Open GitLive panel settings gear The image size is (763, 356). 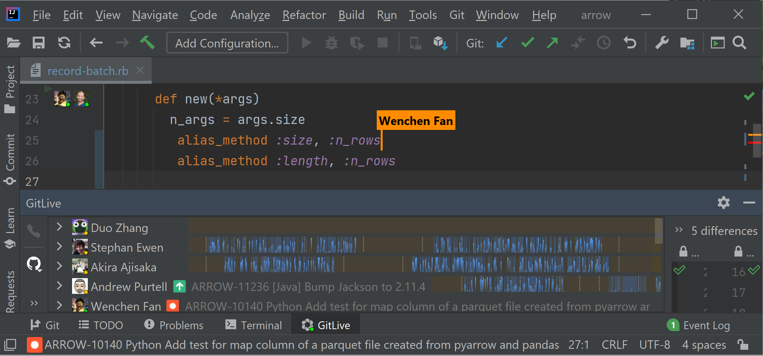pos(723,203)
